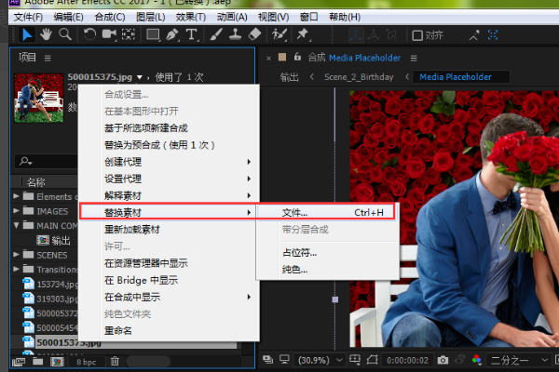Screen dimensions: 559x372
Task: Select 500015373.jpg in the project list
Action: point(57,343)
